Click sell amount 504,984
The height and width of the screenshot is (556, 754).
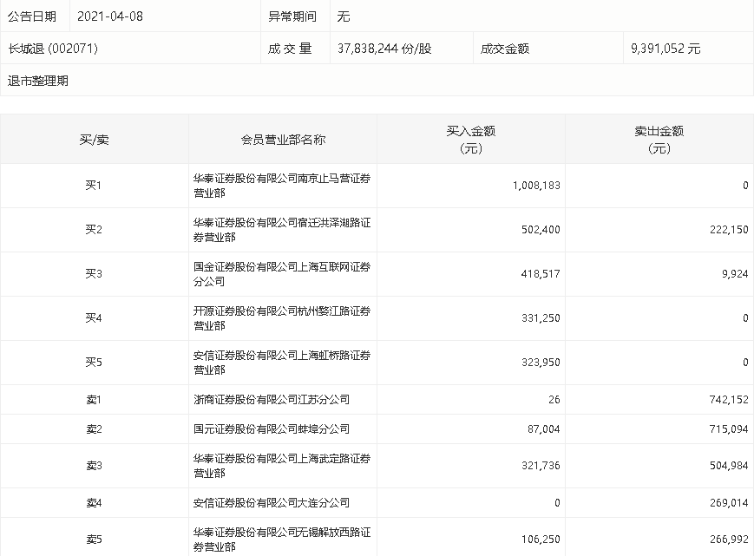(729, 465)
